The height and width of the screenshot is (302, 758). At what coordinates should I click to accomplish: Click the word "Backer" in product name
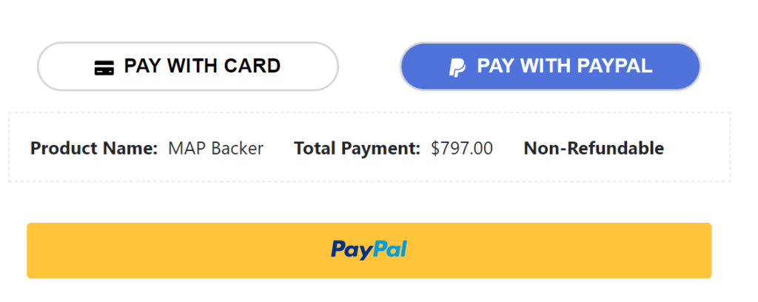pyautogui.click(x=237, y=148)
